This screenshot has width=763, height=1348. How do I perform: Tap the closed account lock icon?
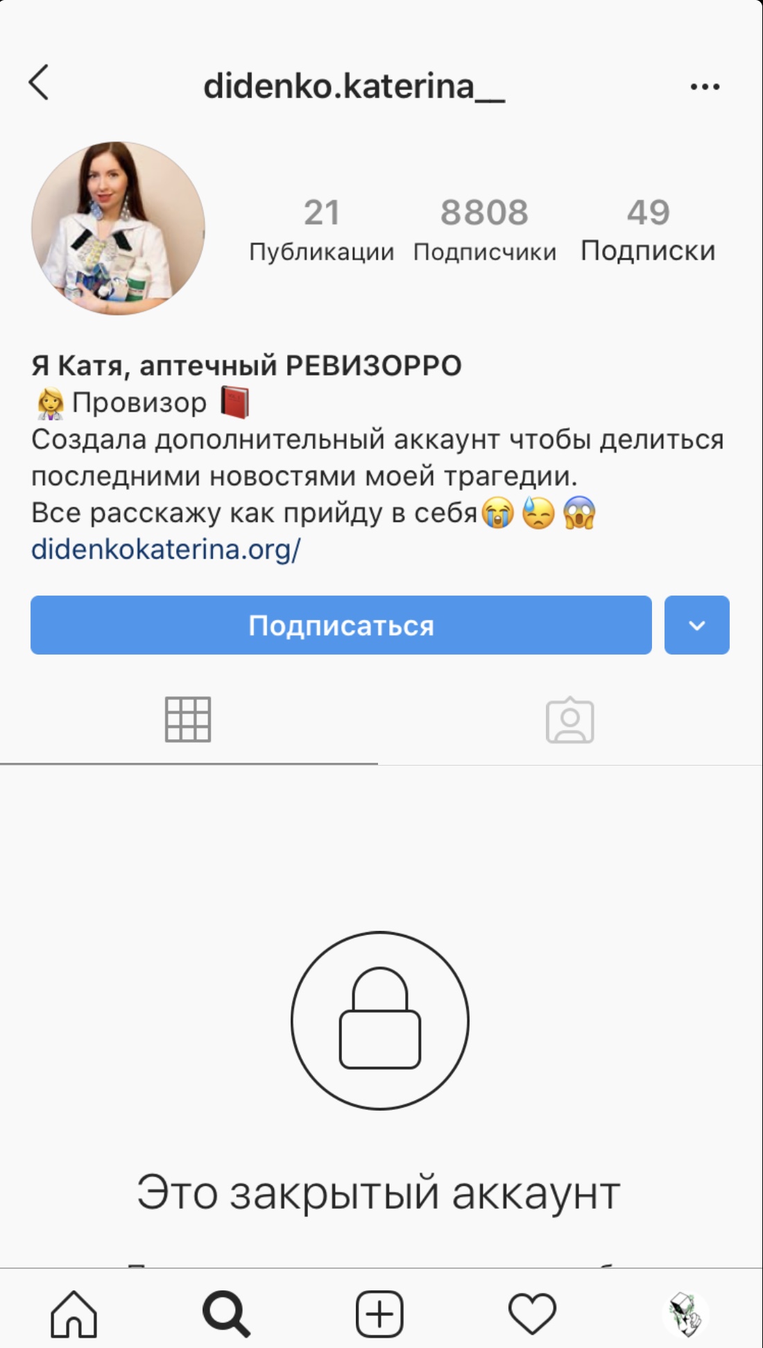[380, 1020]
